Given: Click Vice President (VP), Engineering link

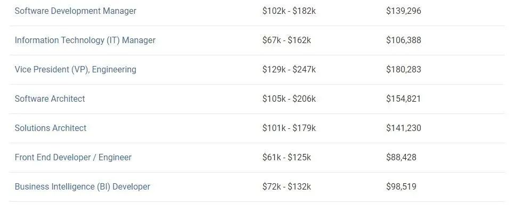Looking at the screenshot, I should (75, 69).
